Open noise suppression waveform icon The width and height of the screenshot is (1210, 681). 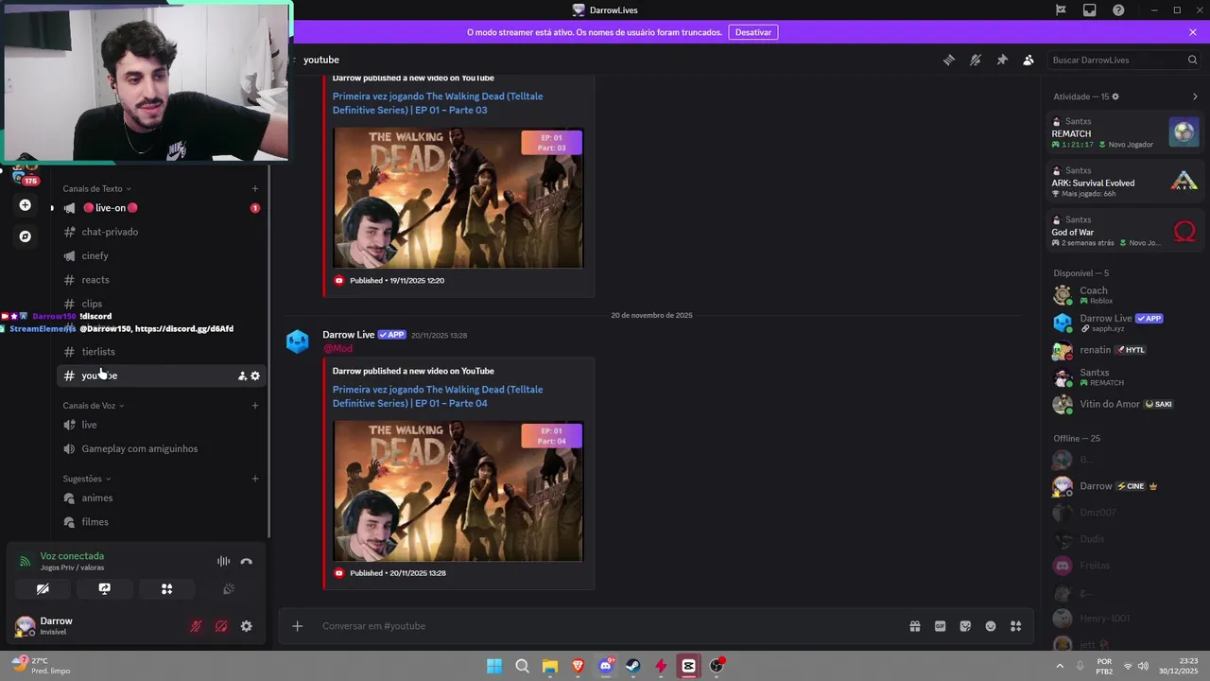pyautogui.click(x=223, y=561)
